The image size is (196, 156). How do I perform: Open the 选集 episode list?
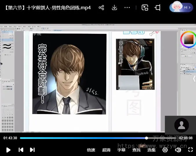click(x=151, y=150)
